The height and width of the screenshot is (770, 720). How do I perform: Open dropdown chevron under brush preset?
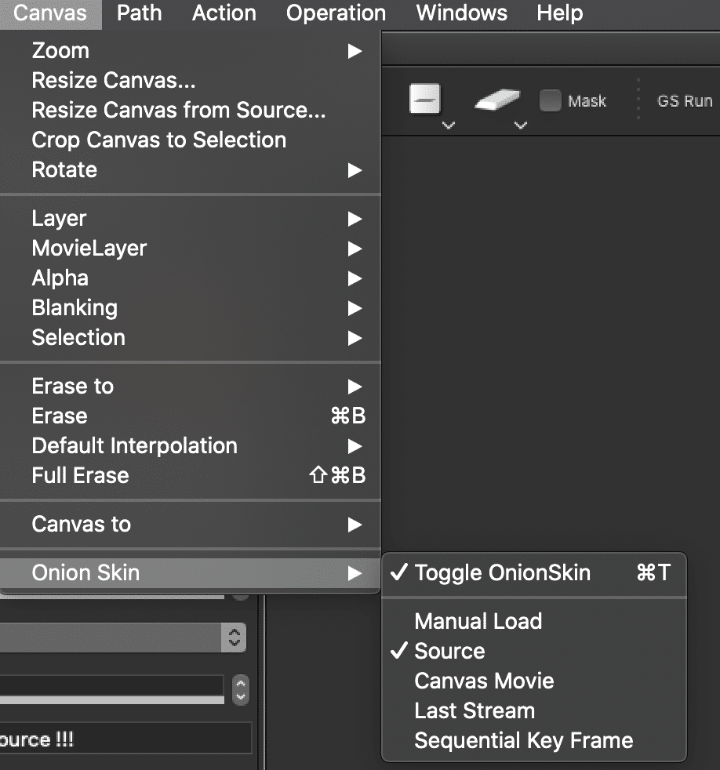coord(449,125)
